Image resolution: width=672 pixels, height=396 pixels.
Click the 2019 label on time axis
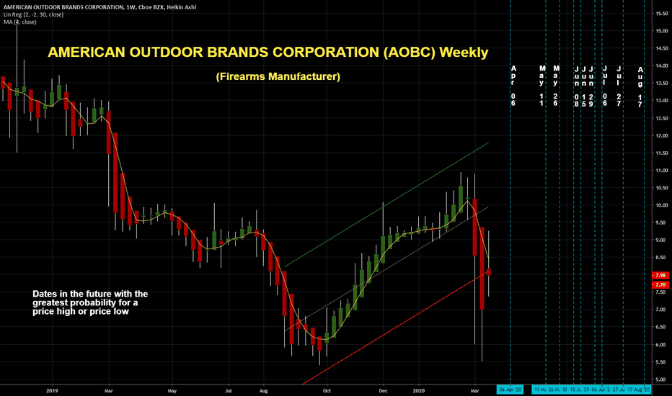click(52, 391)
